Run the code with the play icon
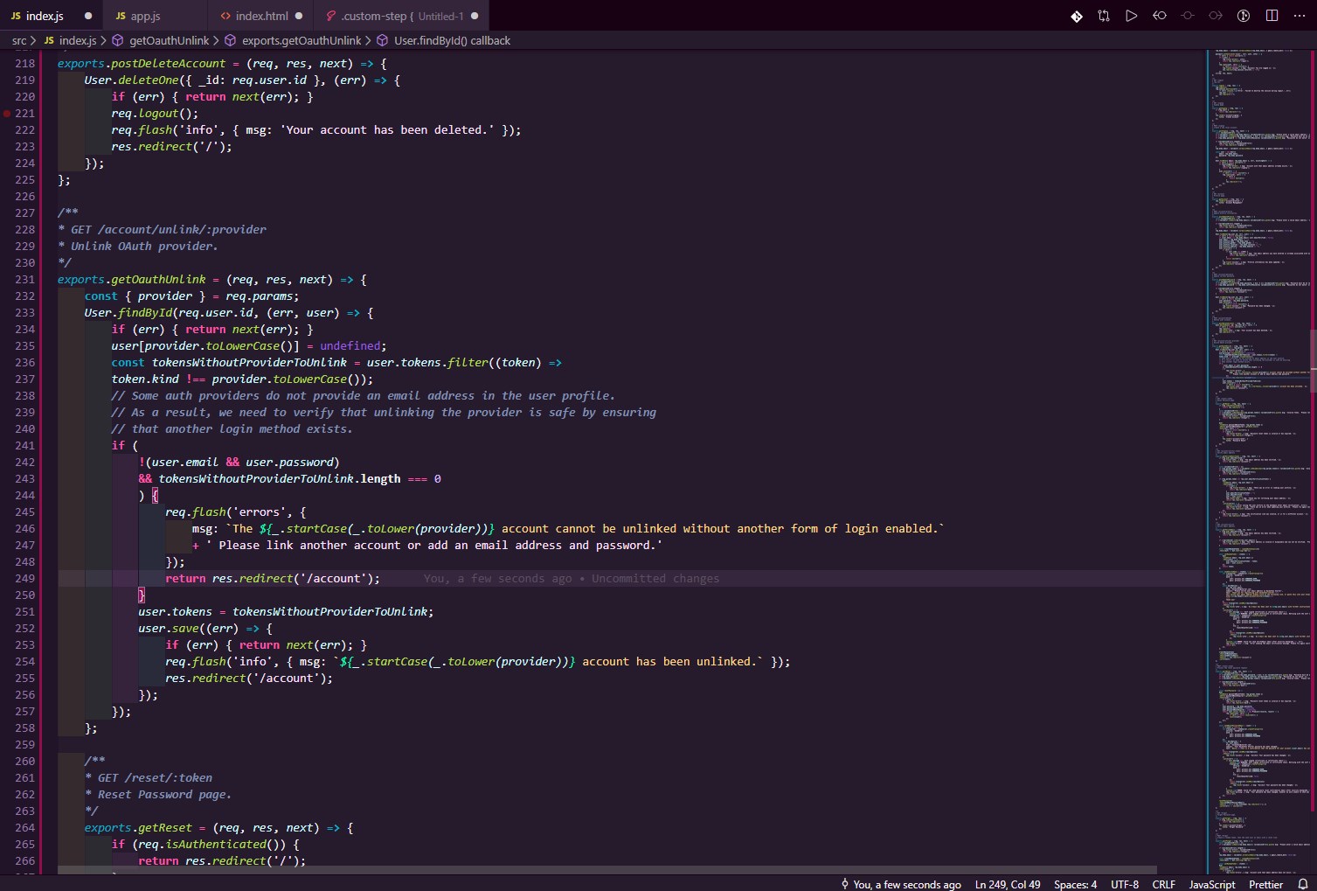 pos(1132,16)
